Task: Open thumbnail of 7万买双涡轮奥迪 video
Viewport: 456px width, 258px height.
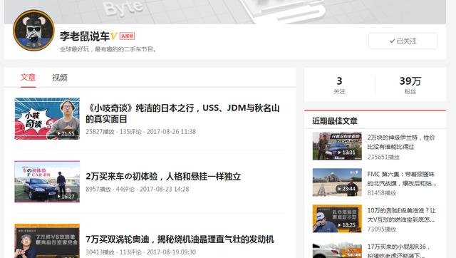Action: (x=47, y=241)
